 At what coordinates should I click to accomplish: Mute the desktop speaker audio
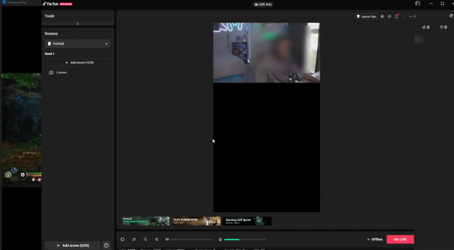tap(167, 239)
